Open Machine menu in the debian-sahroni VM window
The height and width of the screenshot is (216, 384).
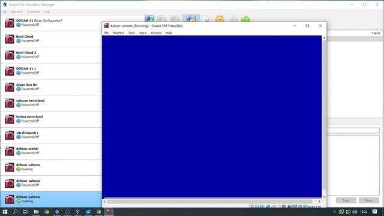tap(119, 33)
